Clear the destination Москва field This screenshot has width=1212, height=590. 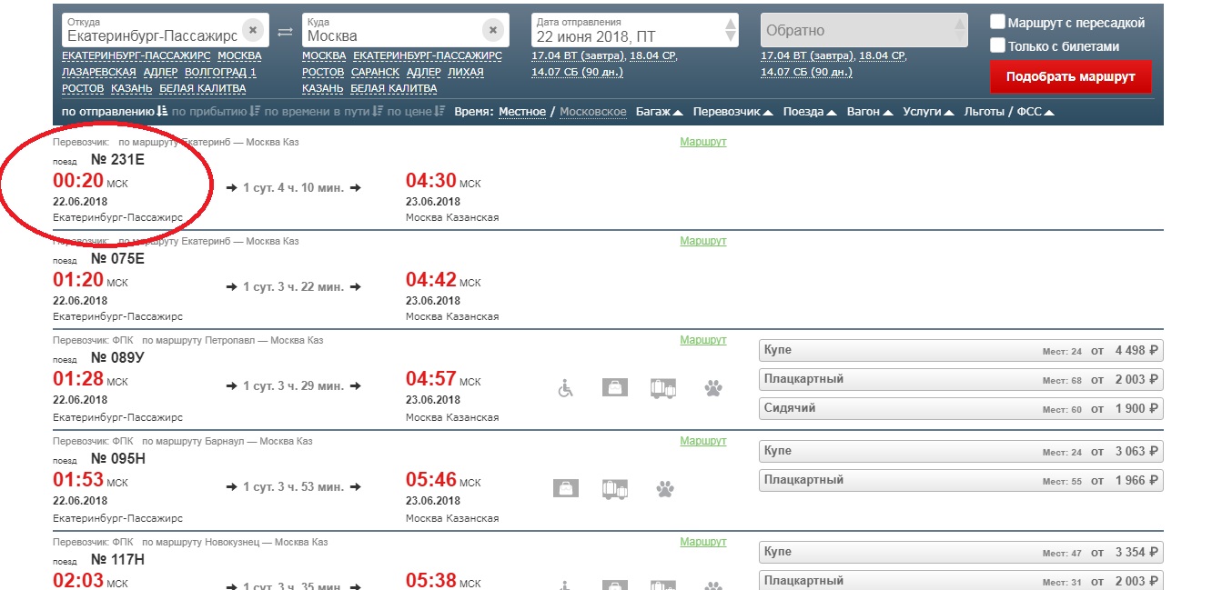(x=492, y=31)
